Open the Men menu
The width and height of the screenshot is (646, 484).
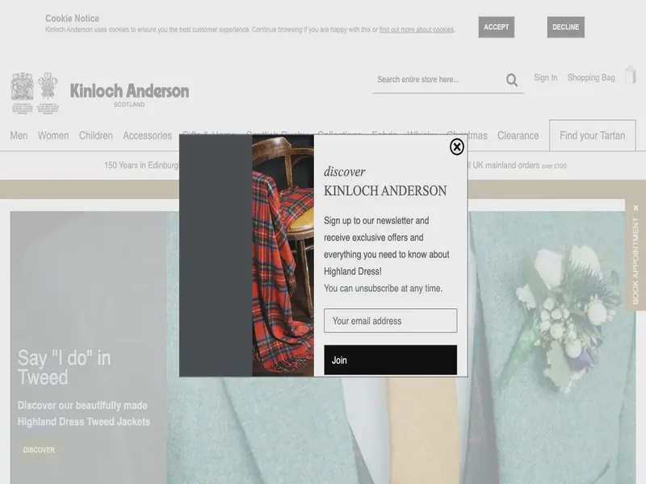coord(19,136)
